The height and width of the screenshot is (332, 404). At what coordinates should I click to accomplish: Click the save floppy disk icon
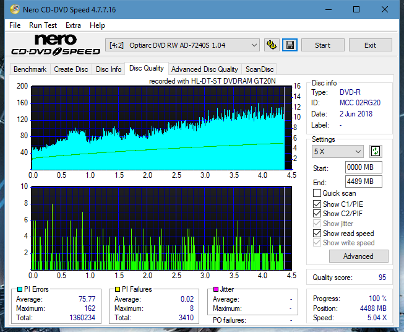(x=290, y=45)
